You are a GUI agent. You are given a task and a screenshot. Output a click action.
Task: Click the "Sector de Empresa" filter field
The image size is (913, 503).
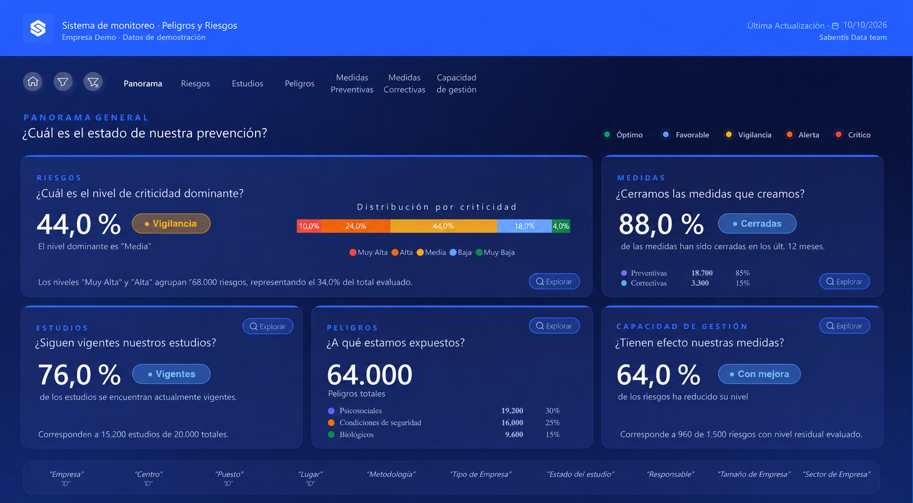click(x=836, y=474)
